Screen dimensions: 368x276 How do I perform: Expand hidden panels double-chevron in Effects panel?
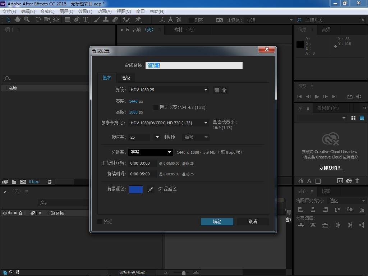coord(364,108)
